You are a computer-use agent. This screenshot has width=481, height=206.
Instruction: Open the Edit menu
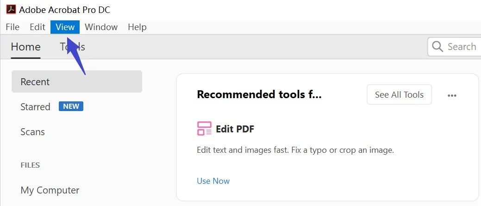tap(37, 27)
